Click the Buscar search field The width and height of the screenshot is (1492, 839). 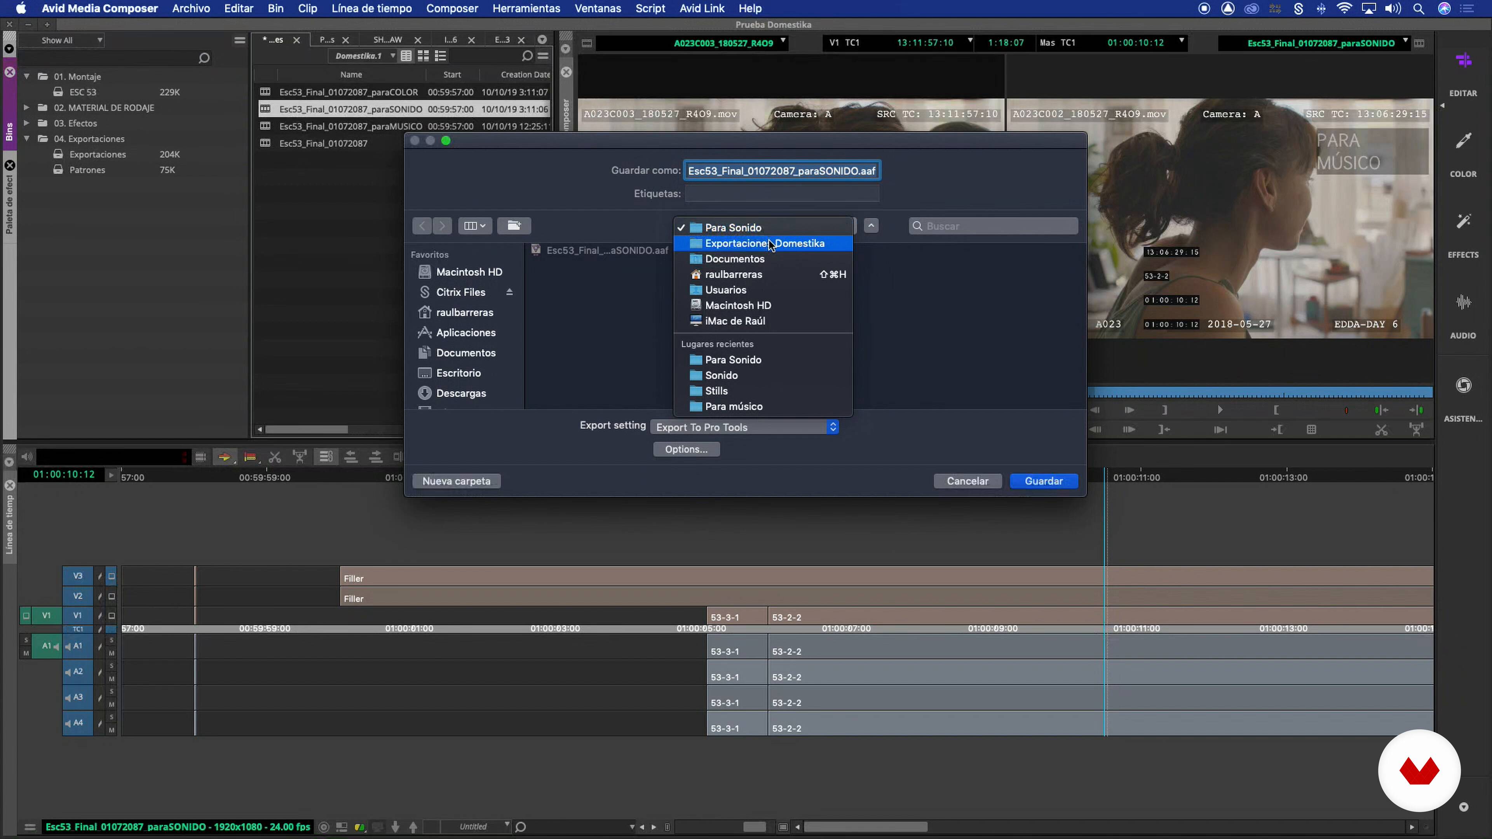(994, 226)
